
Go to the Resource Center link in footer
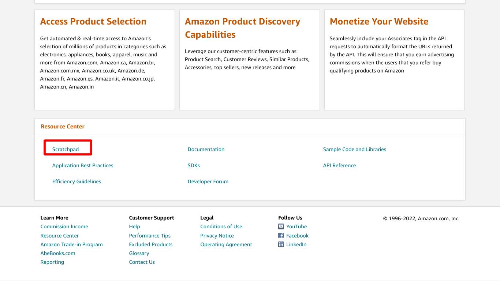tap(59, 236)
